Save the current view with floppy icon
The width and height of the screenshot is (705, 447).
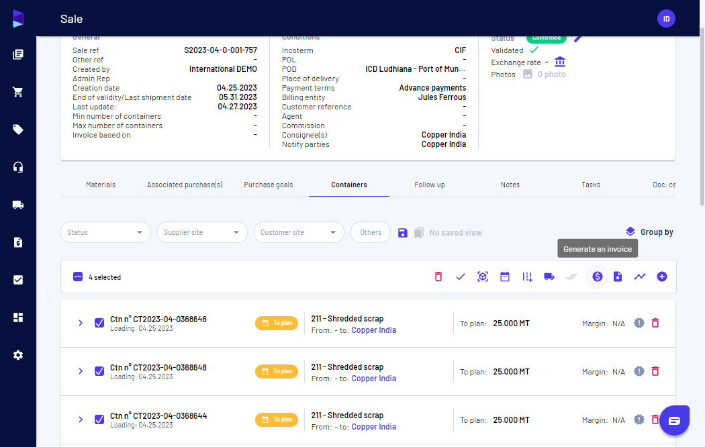click(402, 233)
